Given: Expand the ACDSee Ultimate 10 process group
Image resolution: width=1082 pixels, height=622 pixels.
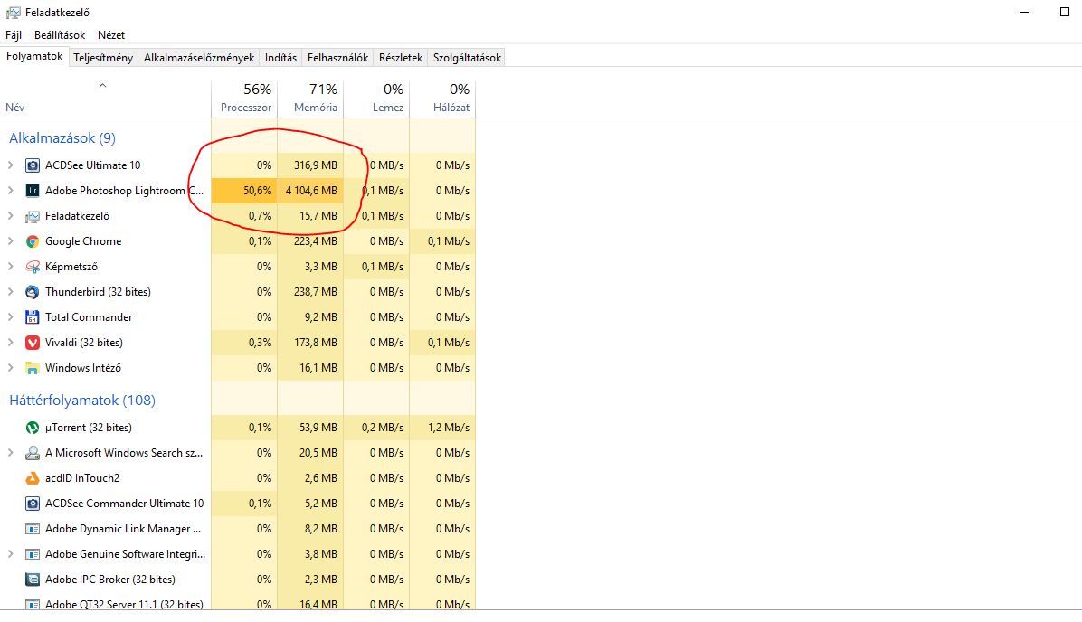Looking at the screenshot, I should [11, 165].
